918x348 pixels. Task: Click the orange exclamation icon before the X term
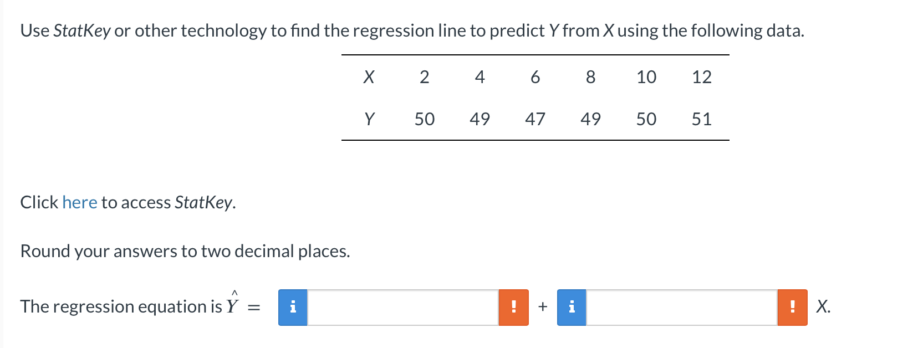click(793, 307)
